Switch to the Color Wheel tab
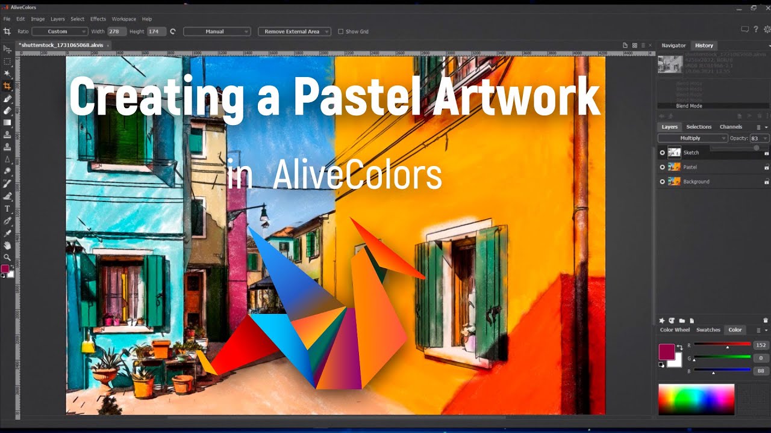Image resolution: width=771 pixels, height=433 pixels. click(x=675, y=330)
